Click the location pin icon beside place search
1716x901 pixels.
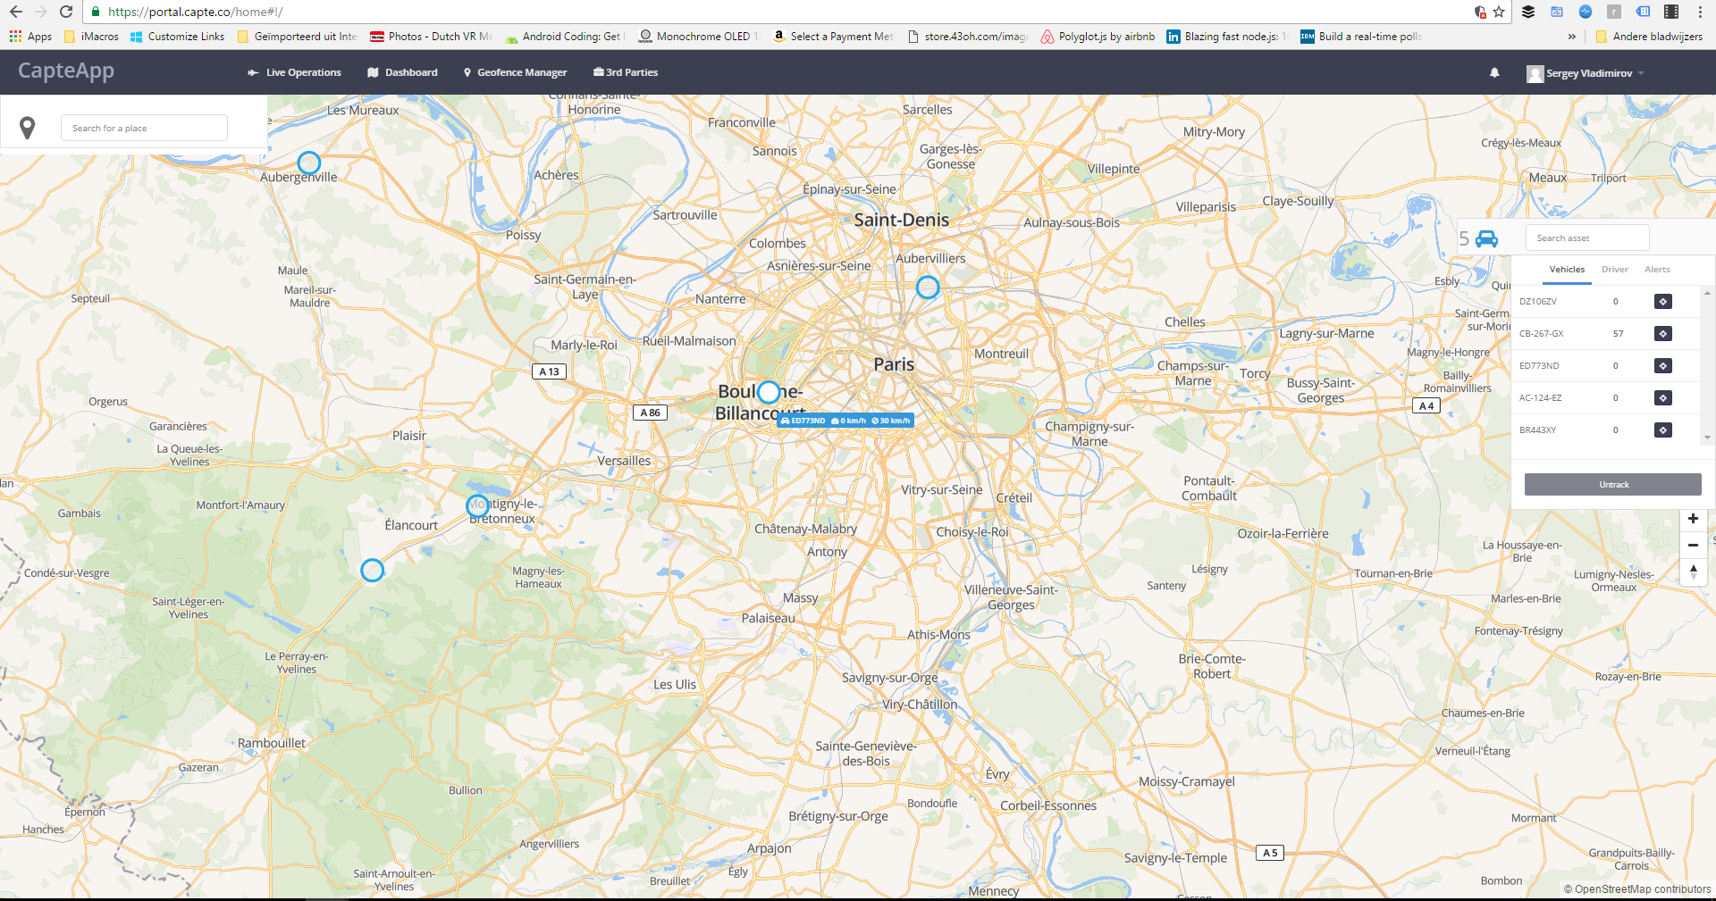pyautogui.click(x=28, y=128)
